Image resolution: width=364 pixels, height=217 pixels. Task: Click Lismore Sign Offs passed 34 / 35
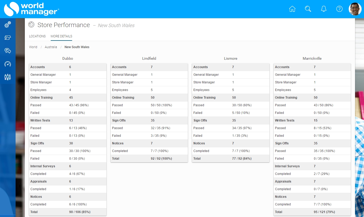[x=242, y=128]
